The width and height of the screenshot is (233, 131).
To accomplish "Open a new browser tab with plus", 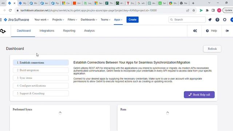I will tap(193, 3).
